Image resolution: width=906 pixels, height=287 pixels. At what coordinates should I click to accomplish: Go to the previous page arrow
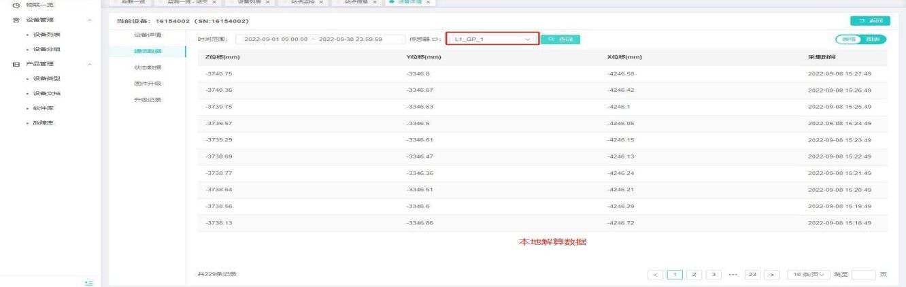pyautogui.click(x=655, y=274)
